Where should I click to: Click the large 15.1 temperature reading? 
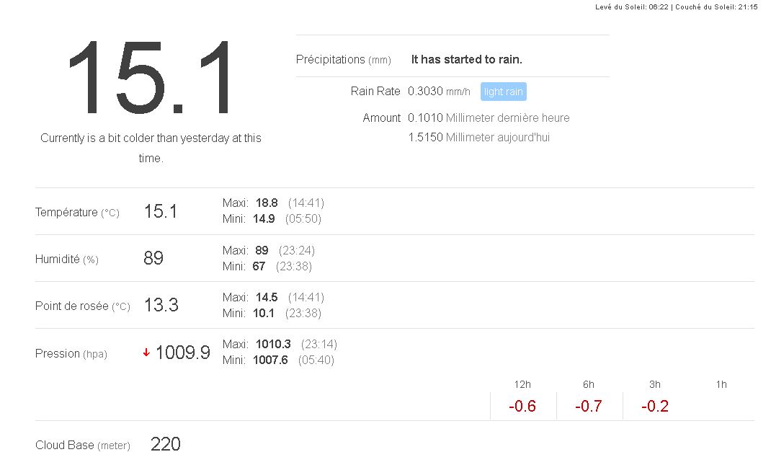(151, 79)
